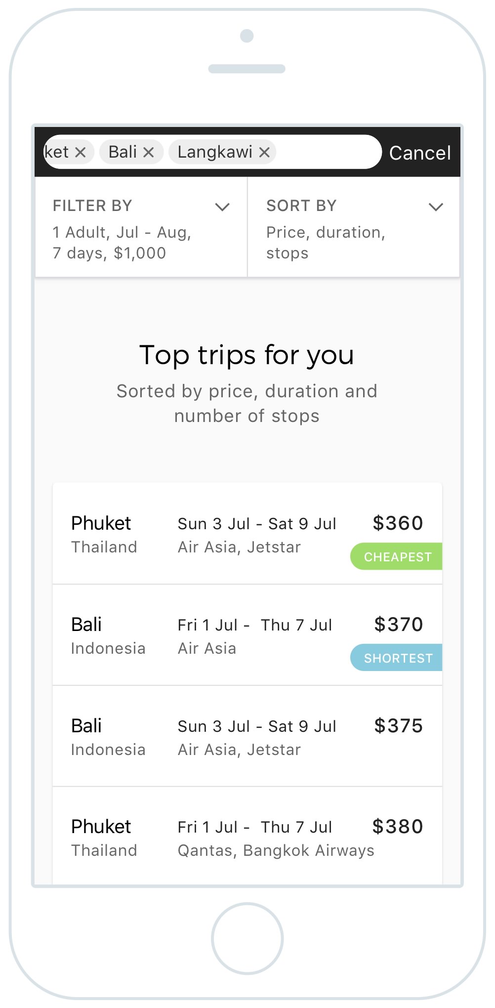This screenshot has width=495, height=1008.
Task: Remove the Bali destination chip
Action: [149, 153]
